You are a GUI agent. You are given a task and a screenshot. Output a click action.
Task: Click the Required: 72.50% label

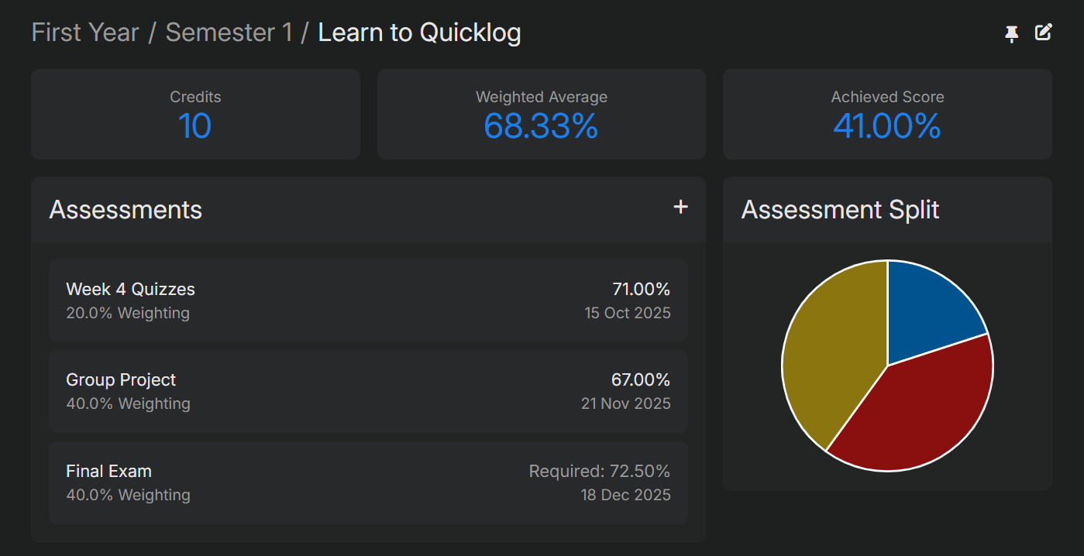599,471
